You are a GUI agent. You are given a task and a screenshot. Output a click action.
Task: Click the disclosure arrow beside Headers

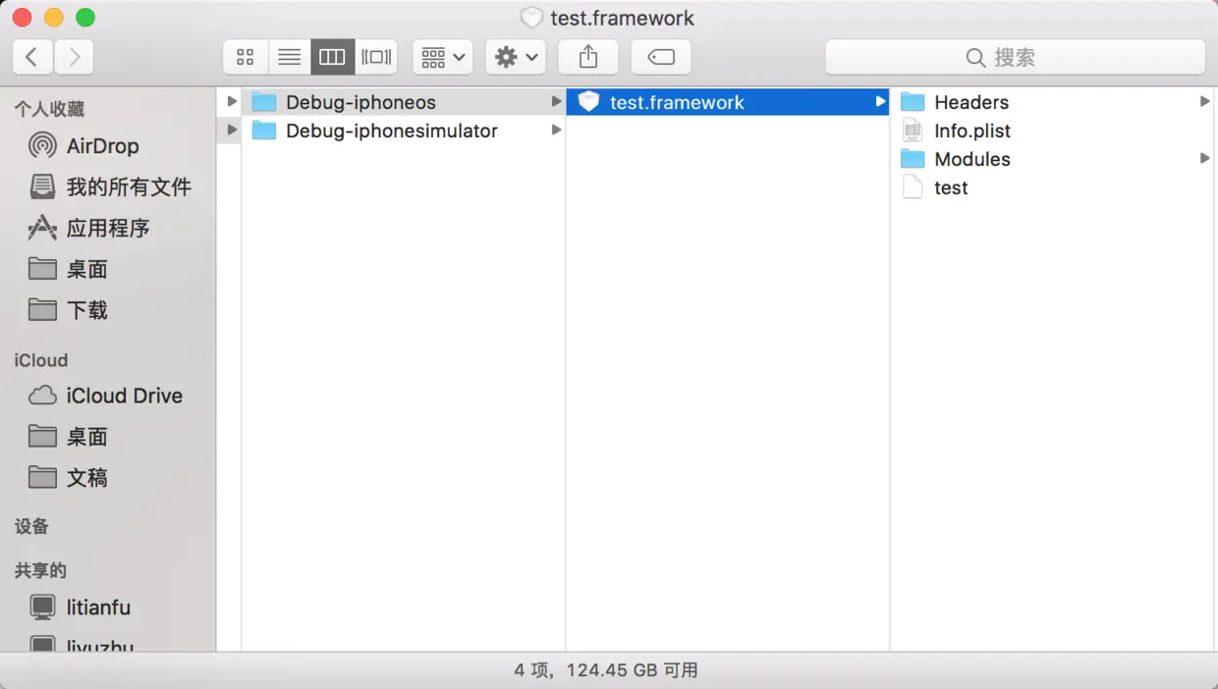point(1206,101)
